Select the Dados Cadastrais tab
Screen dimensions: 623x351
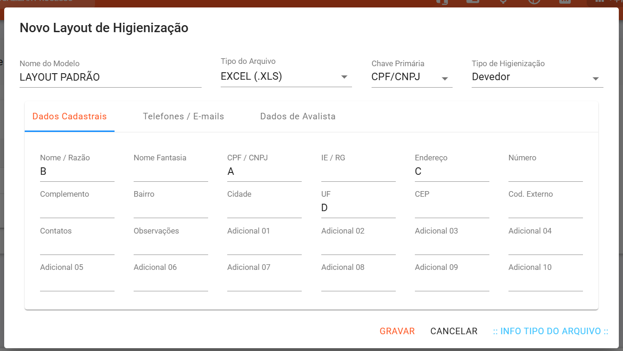pyautogui.click(x=69, y=117)
